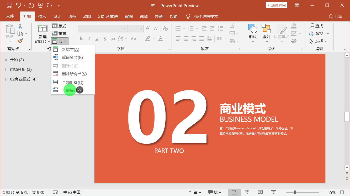Click the New Slide icon
This screenshot has width=350, height=196.
coord(43,28)
